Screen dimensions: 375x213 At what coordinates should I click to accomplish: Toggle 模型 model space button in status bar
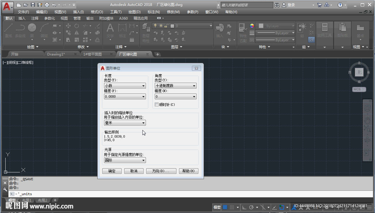click(x=217, y=207)
